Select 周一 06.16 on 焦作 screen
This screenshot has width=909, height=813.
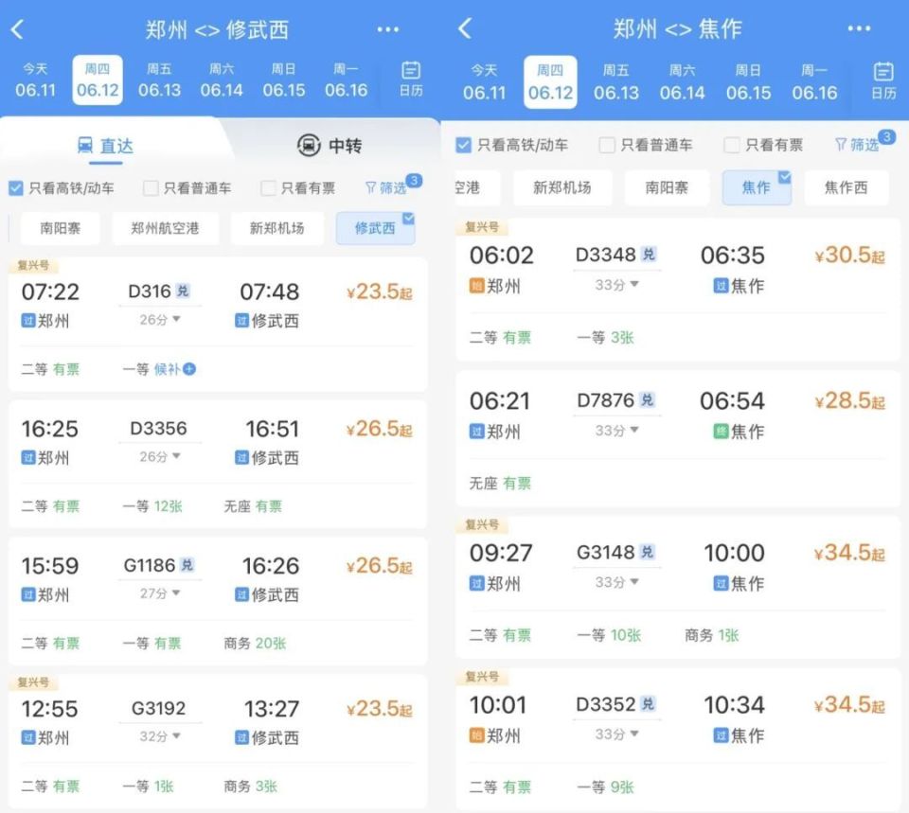814,81
